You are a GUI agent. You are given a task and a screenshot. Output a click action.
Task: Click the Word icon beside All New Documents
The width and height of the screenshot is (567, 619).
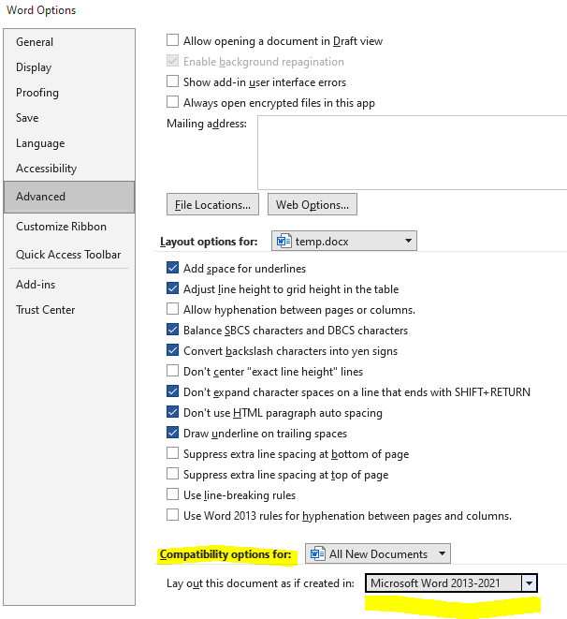click(x=318, y=553)
